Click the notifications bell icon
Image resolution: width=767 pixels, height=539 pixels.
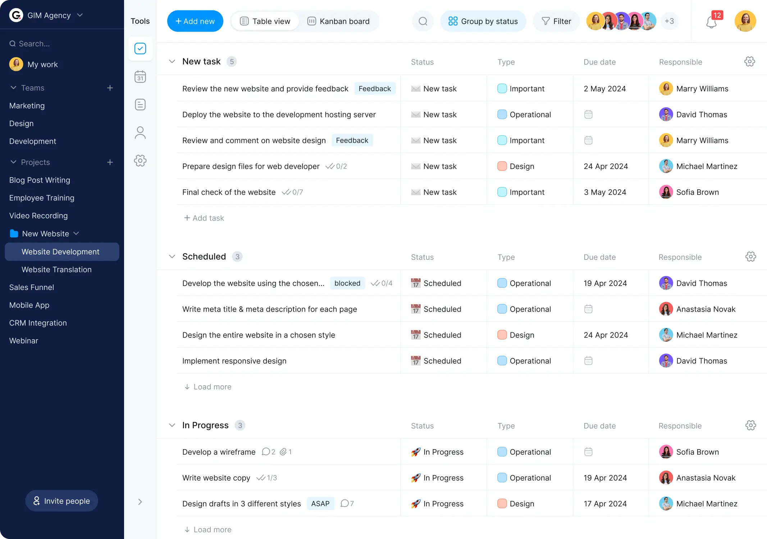711,22
